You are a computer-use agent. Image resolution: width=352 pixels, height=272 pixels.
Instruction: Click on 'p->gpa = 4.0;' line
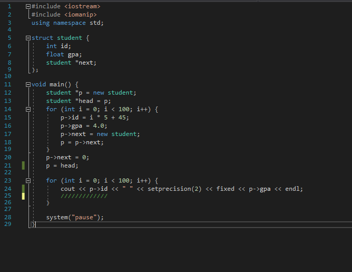pos(84,126)
